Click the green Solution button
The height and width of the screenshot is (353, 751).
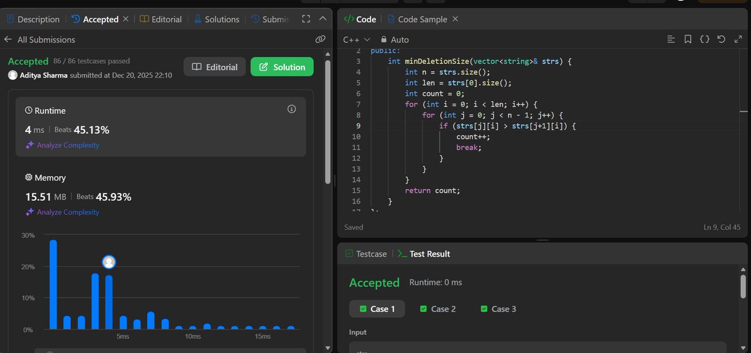click(282, 67)
